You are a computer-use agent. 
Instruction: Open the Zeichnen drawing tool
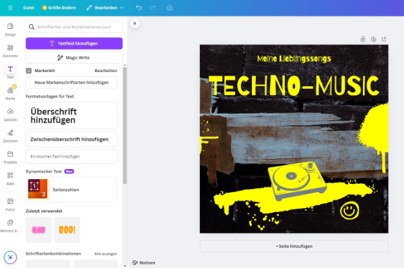pos(10,136)
